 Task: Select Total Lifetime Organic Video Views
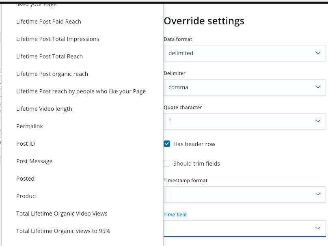pos(62,214)
